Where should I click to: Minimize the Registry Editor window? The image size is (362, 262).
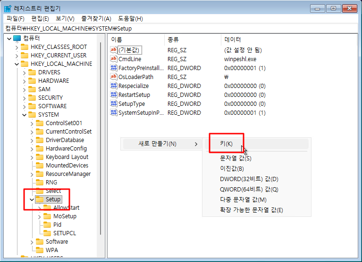click(x=318, y=9)
